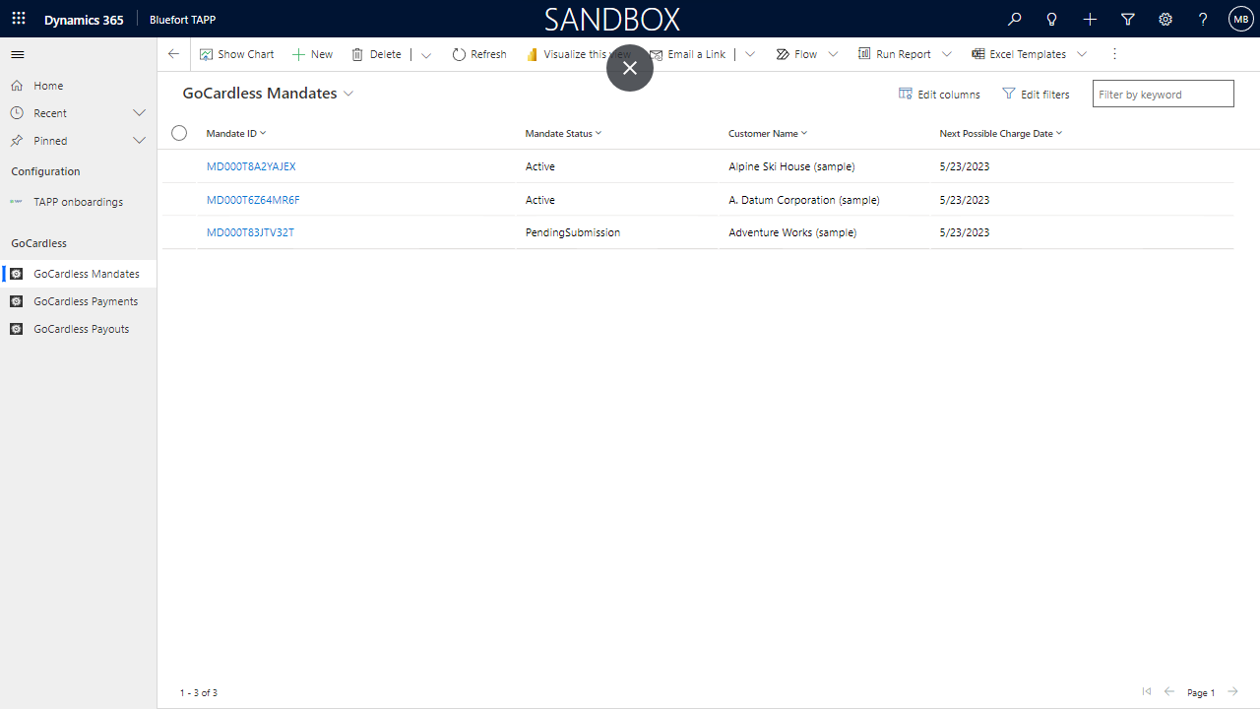
Task: Click Email a Link command
Action: click(688, 54)
